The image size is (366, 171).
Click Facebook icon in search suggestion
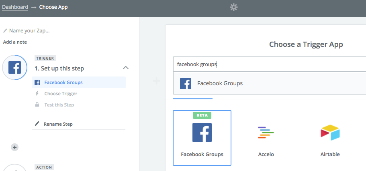[186, 84]
